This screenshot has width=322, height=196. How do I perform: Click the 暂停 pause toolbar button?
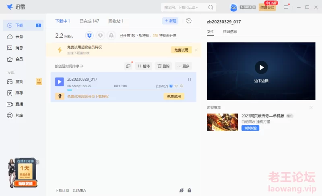(144, 66)
